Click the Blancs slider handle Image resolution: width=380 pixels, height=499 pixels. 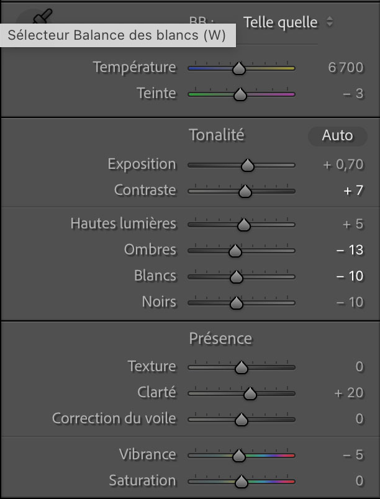(x=236, y=277)
